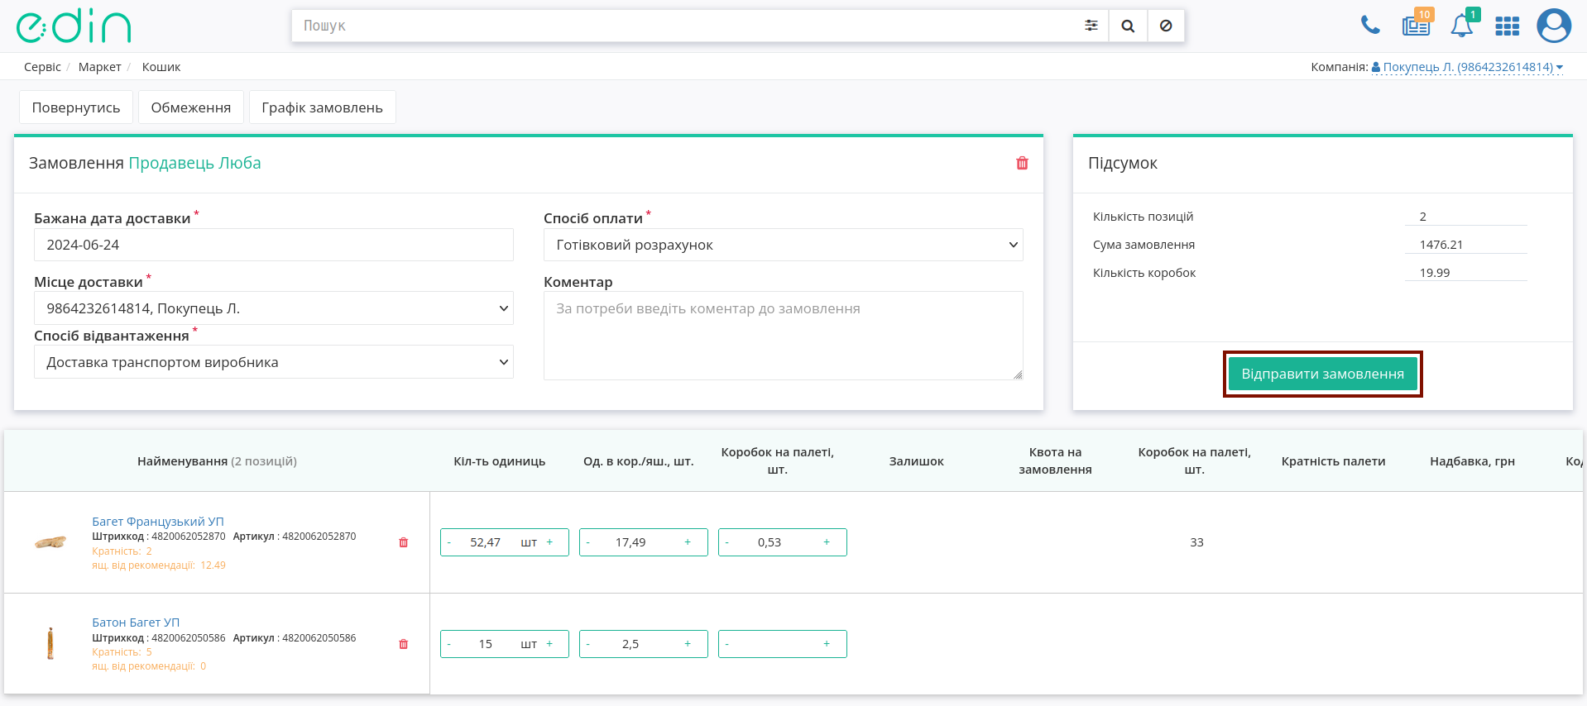Increase empty pallet field for Батон Багет
The image size is (1587, 706).
(x=827, y=644)
